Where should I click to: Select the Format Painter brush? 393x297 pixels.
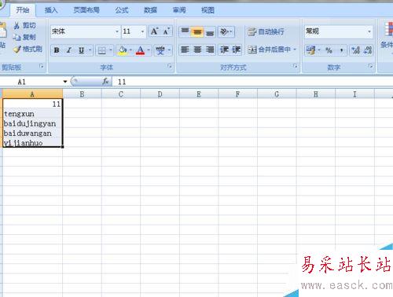17,49
